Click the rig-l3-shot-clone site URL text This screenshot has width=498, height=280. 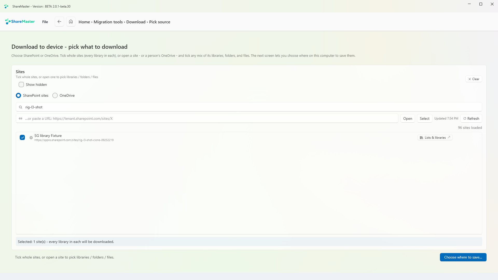[x=74, y=140]
